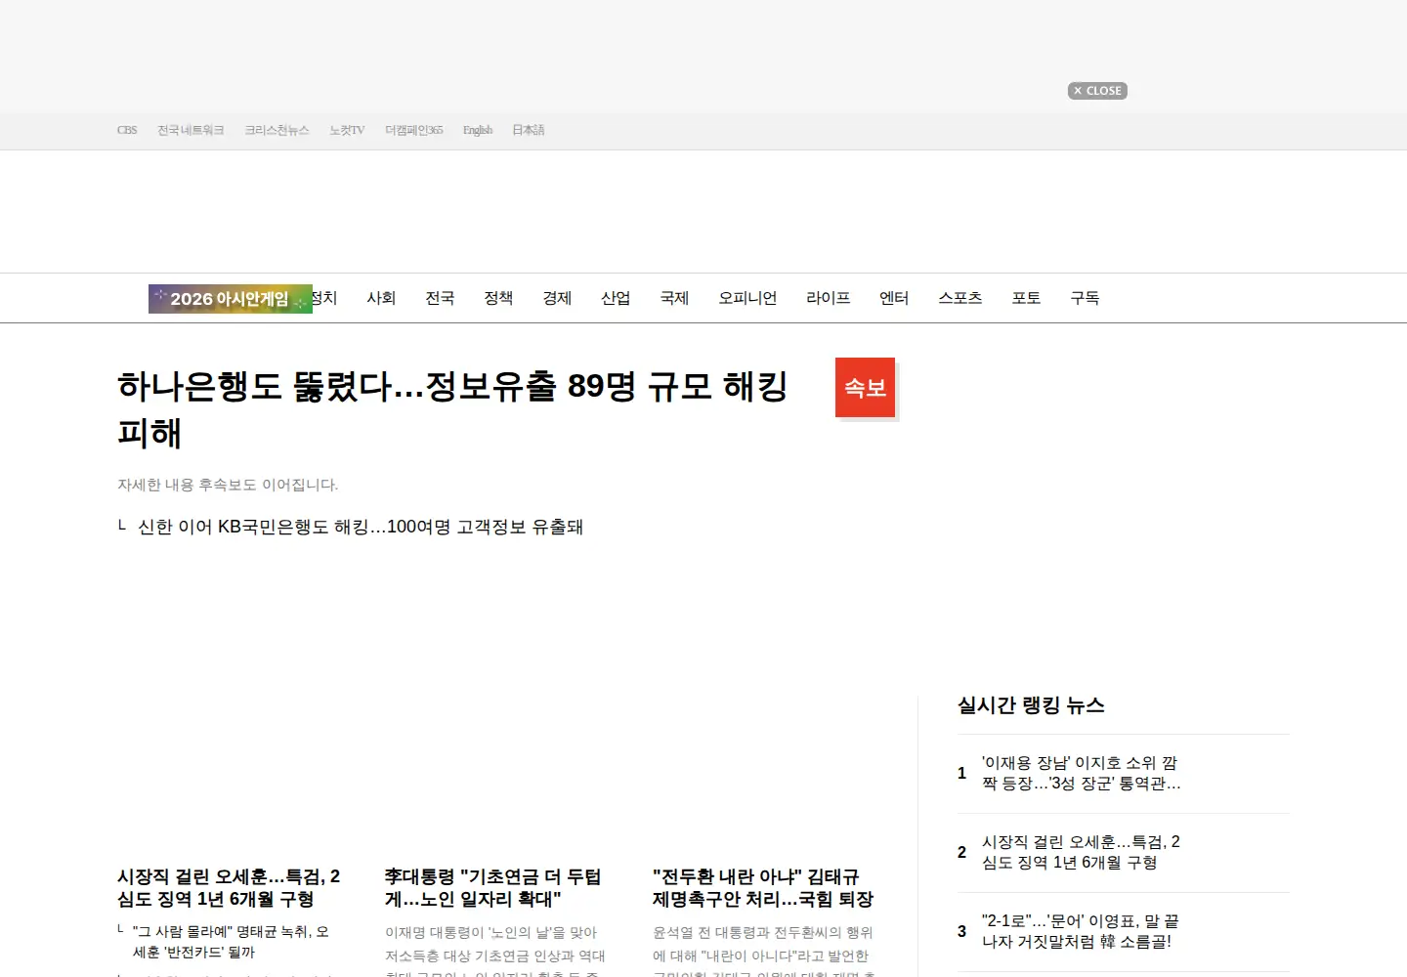
Task: Select 사회 in the navigation menu
Action: 381,298
